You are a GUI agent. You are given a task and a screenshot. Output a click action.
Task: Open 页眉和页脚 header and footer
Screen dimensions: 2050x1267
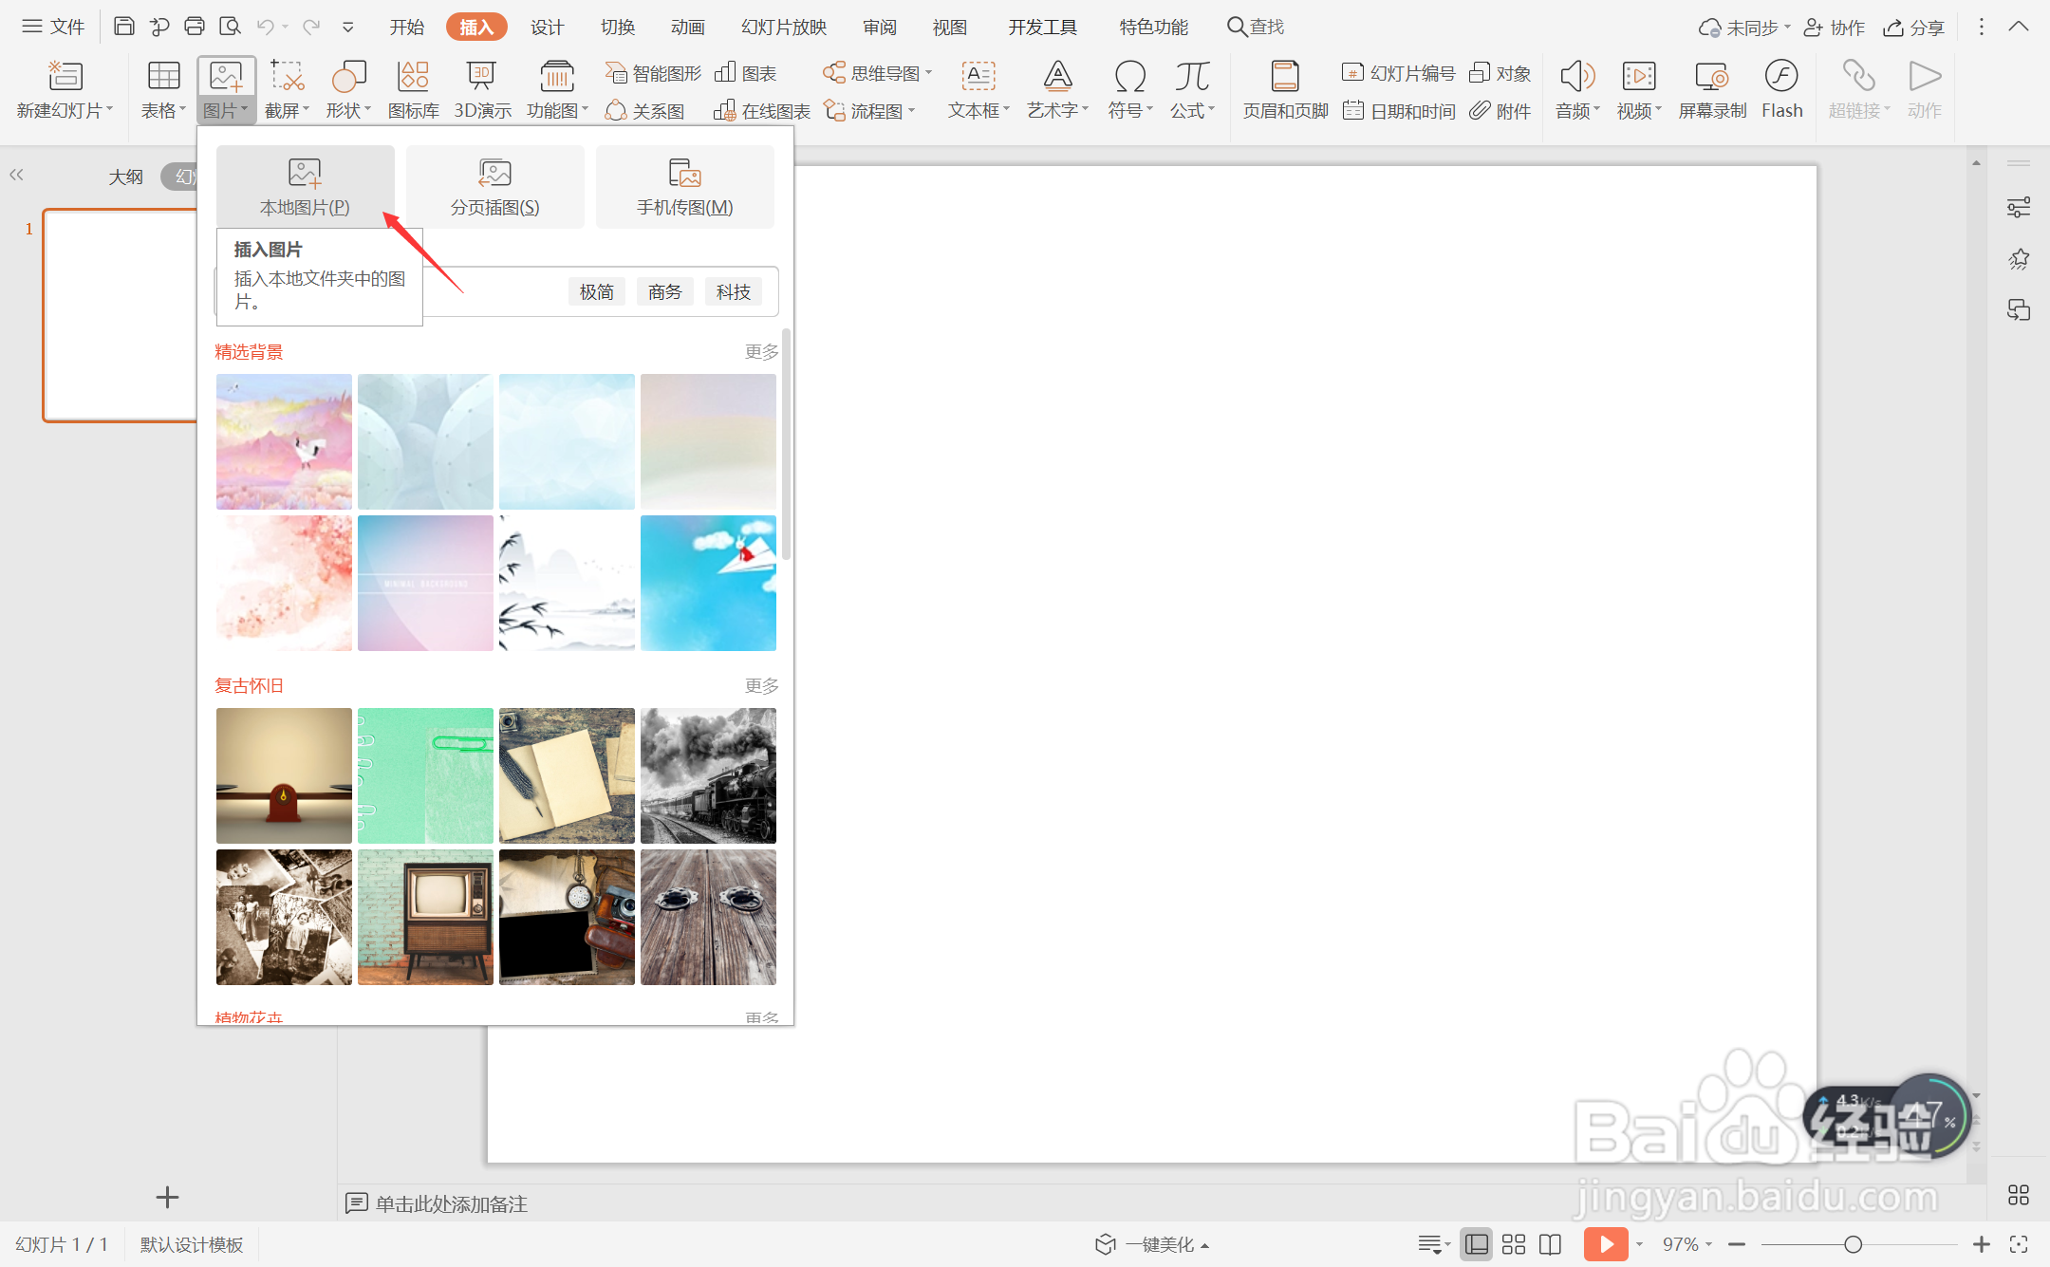tap(1285, 89)
